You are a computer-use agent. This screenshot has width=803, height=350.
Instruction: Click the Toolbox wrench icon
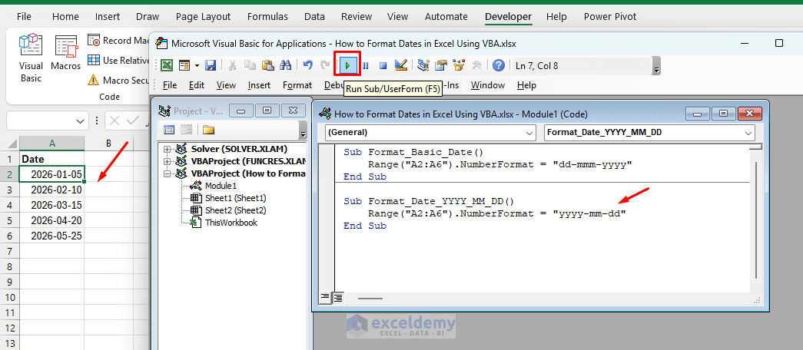pos(476,65)
